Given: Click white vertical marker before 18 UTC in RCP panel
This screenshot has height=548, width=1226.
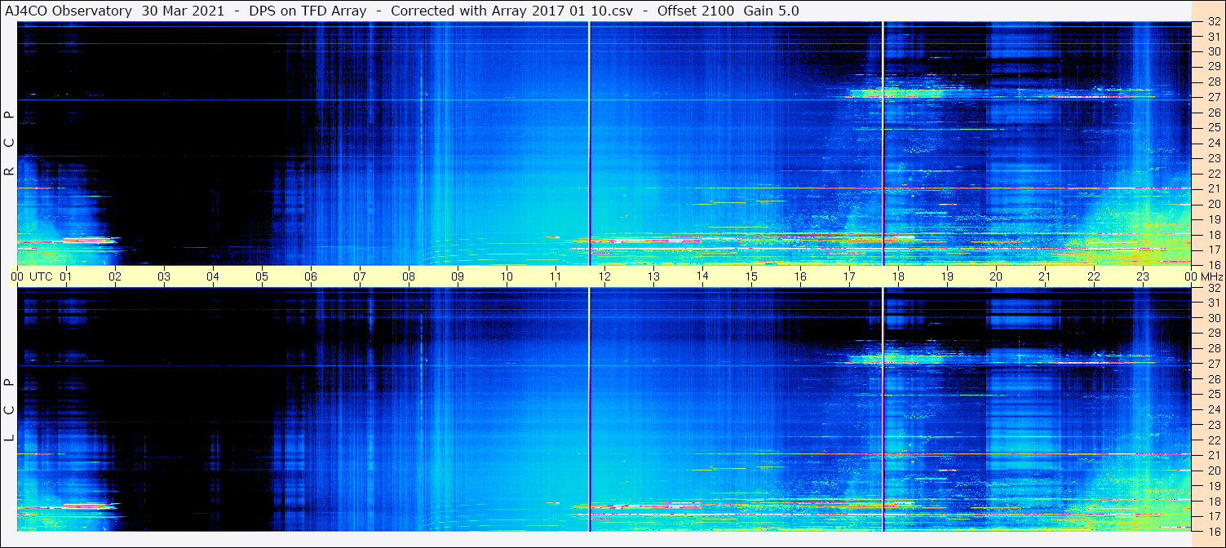Looking at the screenshot, I should point(883,144).
